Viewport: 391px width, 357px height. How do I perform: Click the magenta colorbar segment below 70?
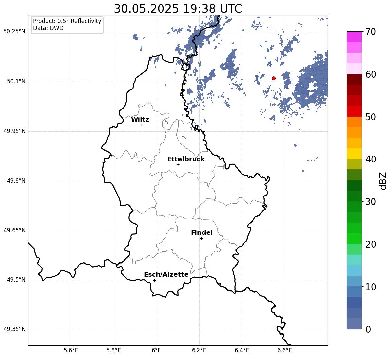pos(354,37)
